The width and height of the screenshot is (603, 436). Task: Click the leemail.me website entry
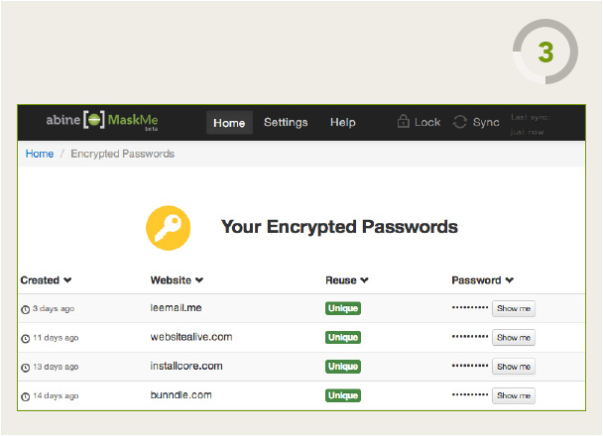pos(176,308)
